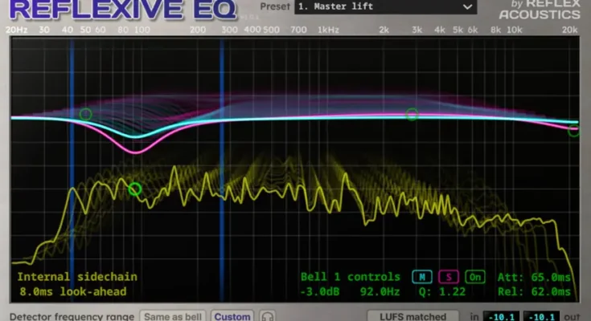Image resolution: width=591 pixels, height=321 pixels.
Task: Select the green threshold node on the yellow spectrum
Action: 134,189
